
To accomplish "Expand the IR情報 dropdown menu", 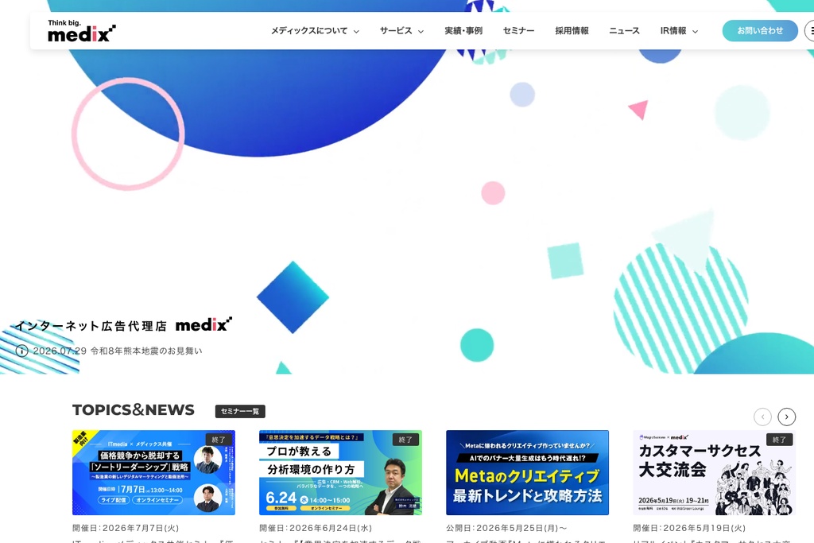I will click(679, 31).
